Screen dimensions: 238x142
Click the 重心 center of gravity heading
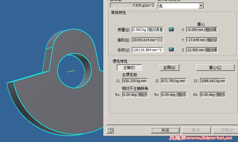(x=201, y=24)
